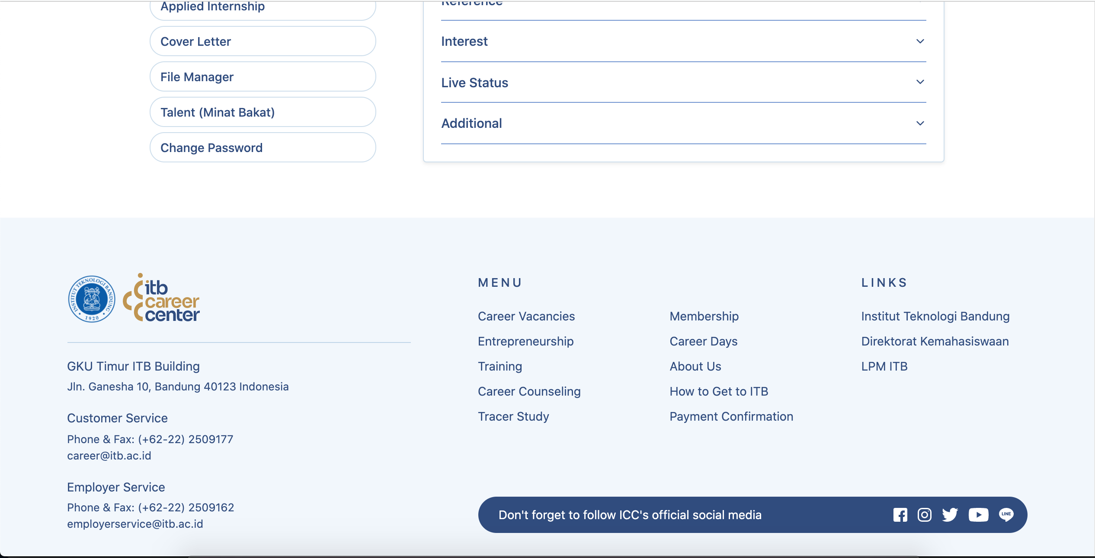The image size is (1095, 558).
Task: Open the Tracer Study link
Action: pyautogui.click(x=513, y=416)
